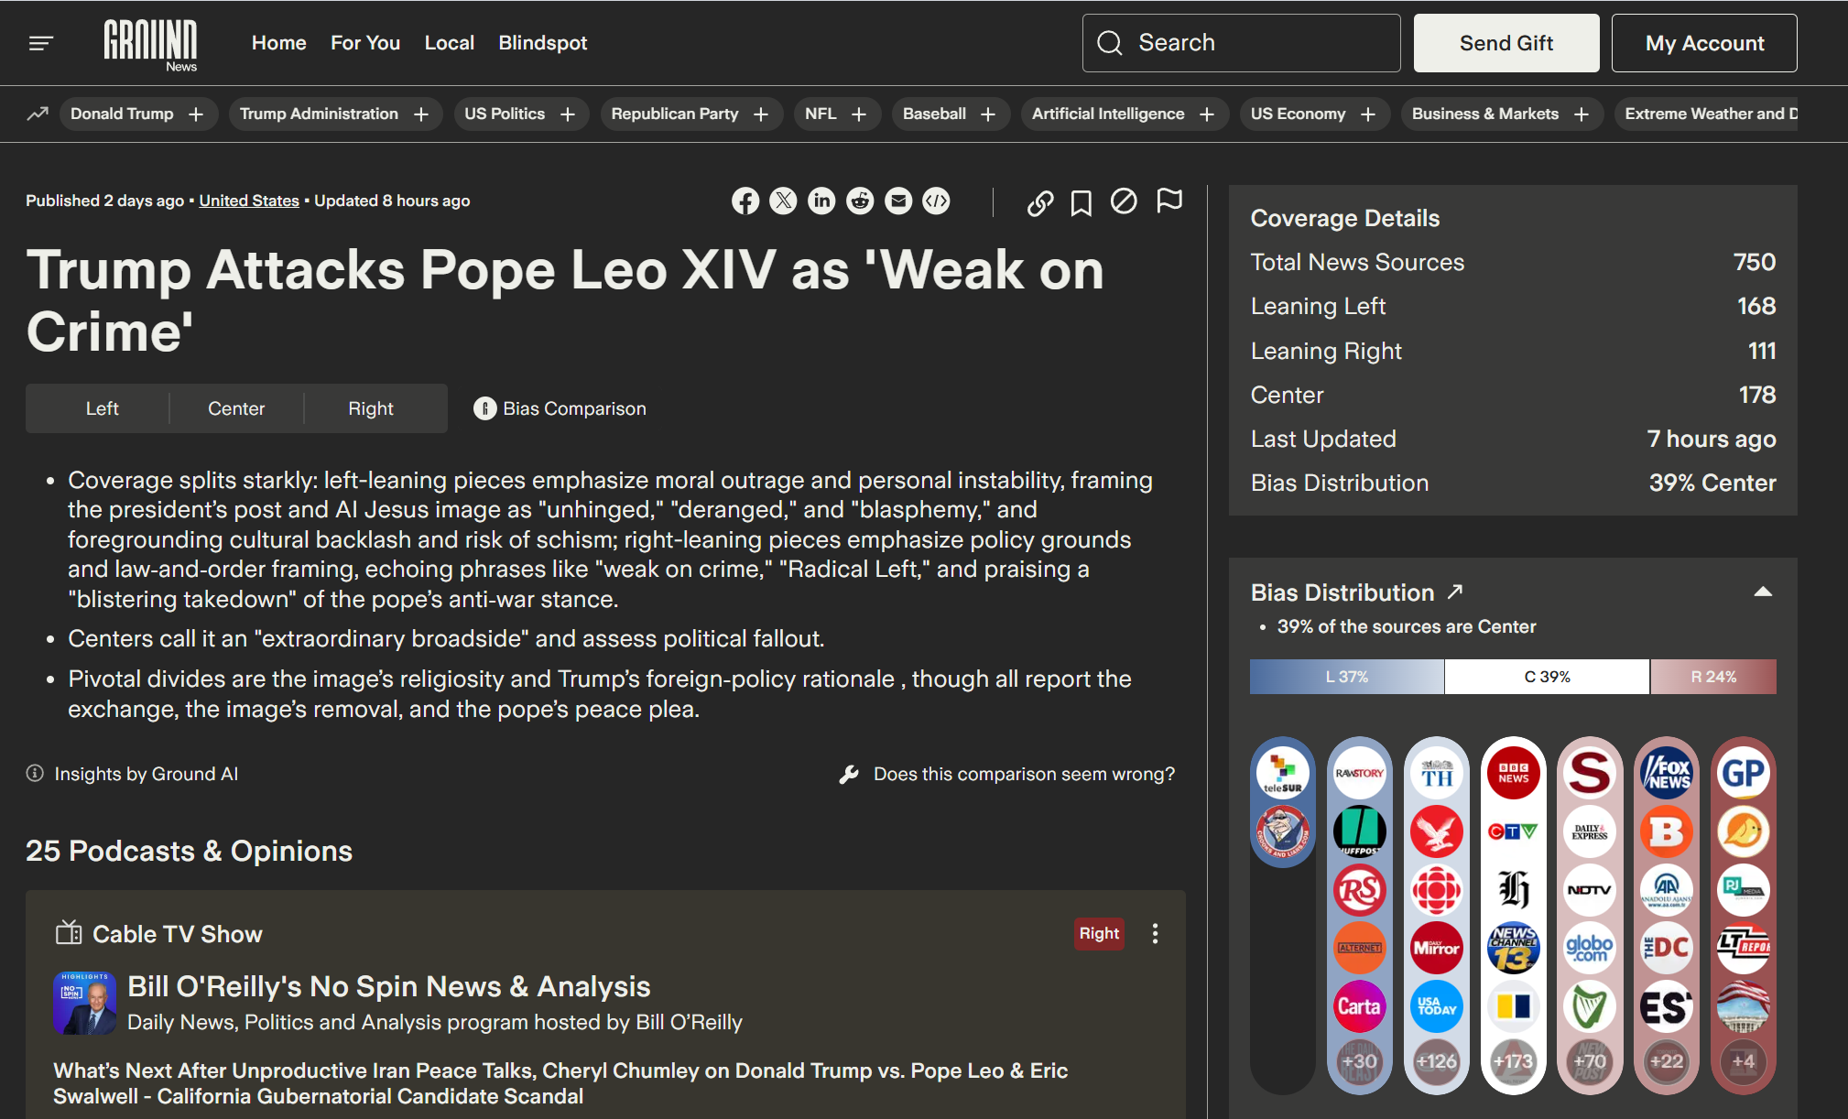Open the United States location link
This screenshot has width=1848, height=1119.
tap(249, 201)
